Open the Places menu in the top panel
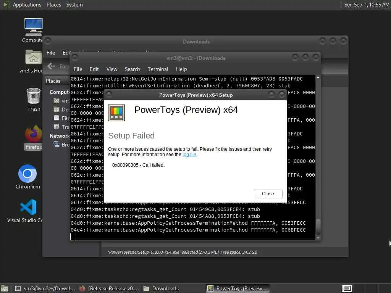Screen dimensions: 391x293 coord(53,5)
